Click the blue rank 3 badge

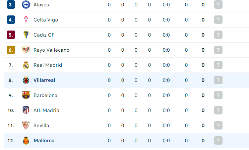tap(11, 5)
